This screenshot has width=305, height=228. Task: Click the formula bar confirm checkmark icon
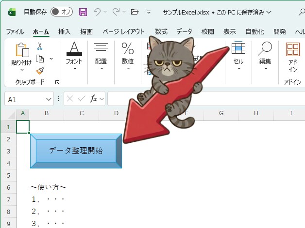click(81, 99)
